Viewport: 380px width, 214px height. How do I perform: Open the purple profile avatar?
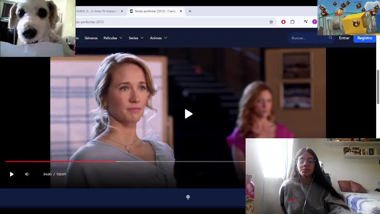(x=315, y=22)
